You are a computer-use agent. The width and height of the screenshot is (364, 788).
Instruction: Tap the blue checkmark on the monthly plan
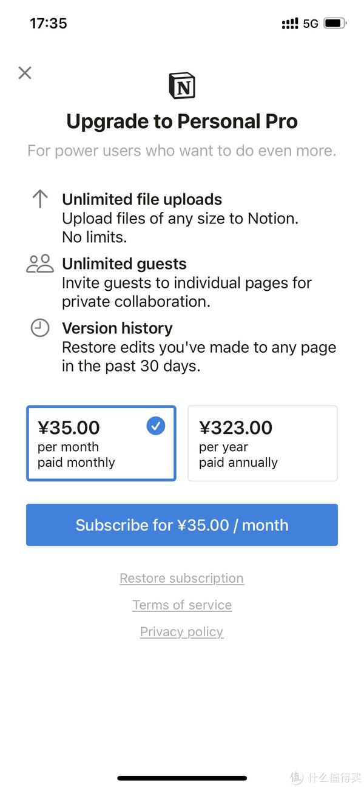(155, 426)
